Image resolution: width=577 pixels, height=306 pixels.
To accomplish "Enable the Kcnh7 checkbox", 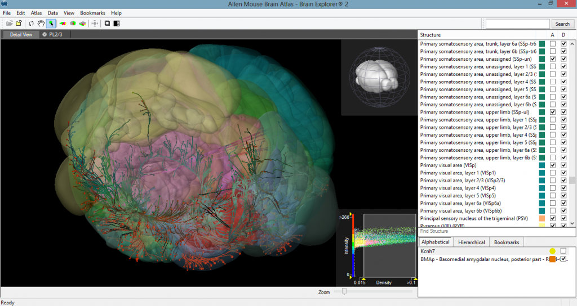I will point(563,251).
